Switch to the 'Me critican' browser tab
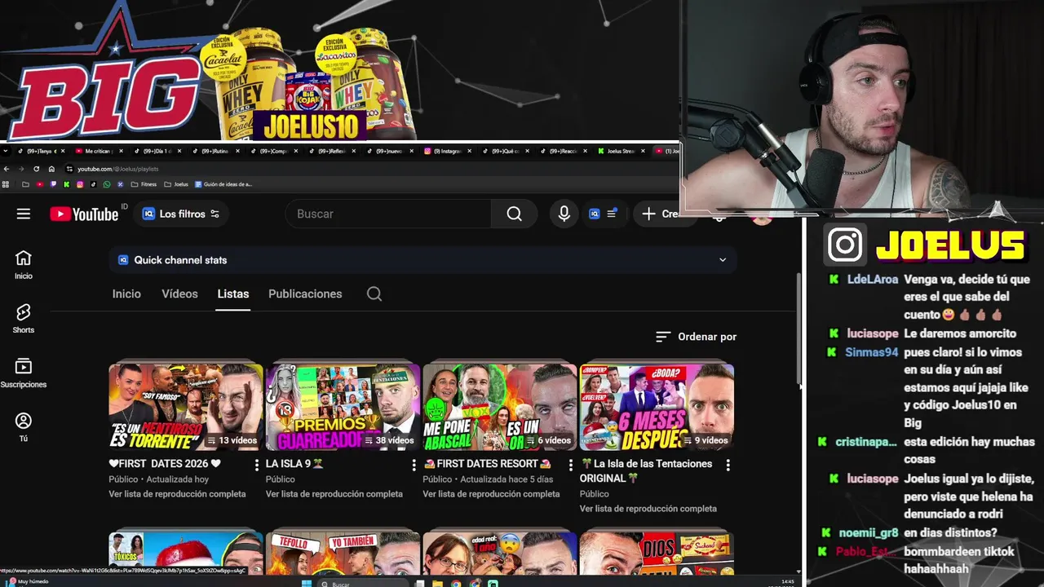This screenshot has width=1044, height=587. [98, 151]
